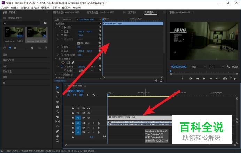Switch to 效果控件 tab
This screenshot has height=153, width=241.
[x=149, y=12]
